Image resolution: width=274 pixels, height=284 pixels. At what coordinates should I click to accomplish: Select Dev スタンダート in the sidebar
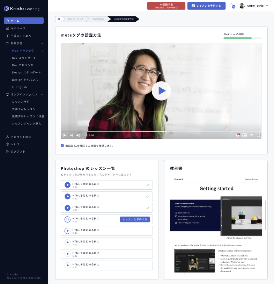click(24, 58)
